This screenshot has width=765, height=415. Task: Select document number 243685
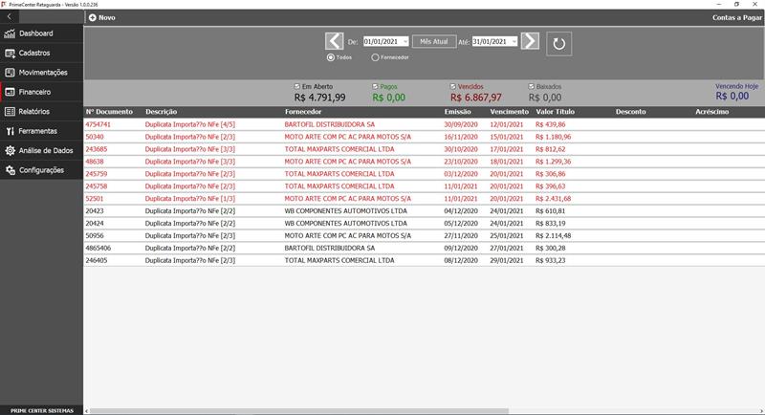click(97, 149)
